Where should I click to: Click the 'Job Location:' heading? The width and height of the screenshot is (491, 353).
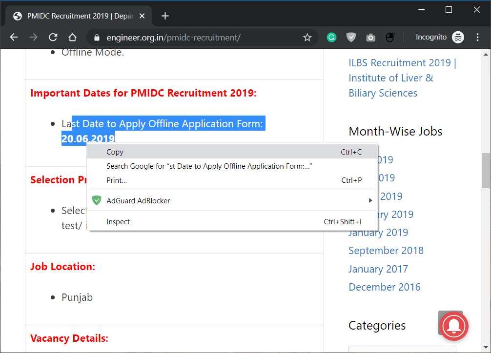pyautogui.click(x=62, y=267)
